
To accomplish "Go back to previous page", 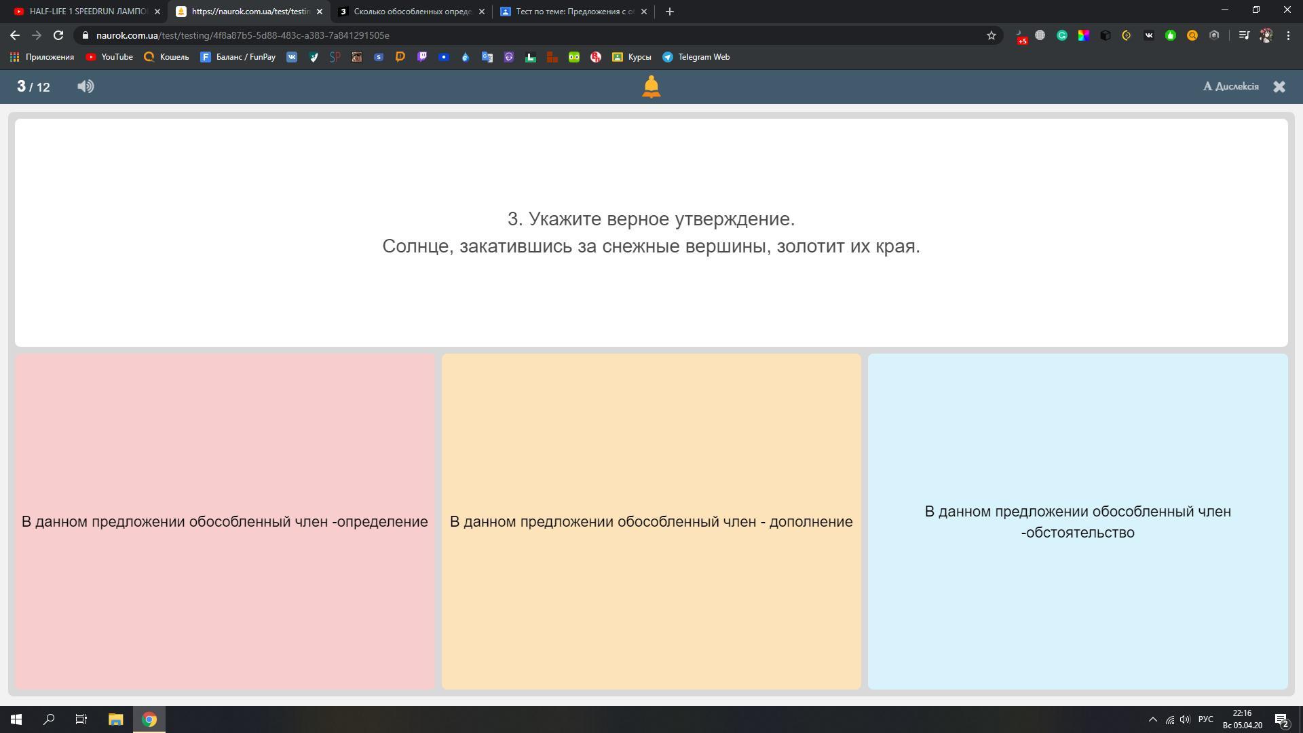I will click(15, 35).
